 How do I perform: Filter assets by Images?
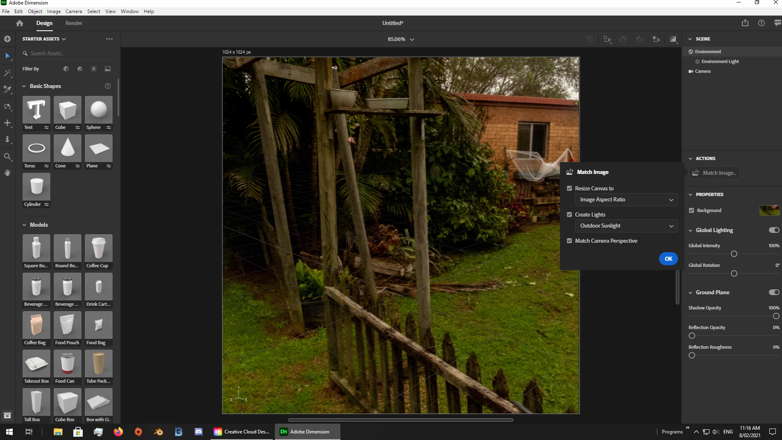(x=108, y=69)
